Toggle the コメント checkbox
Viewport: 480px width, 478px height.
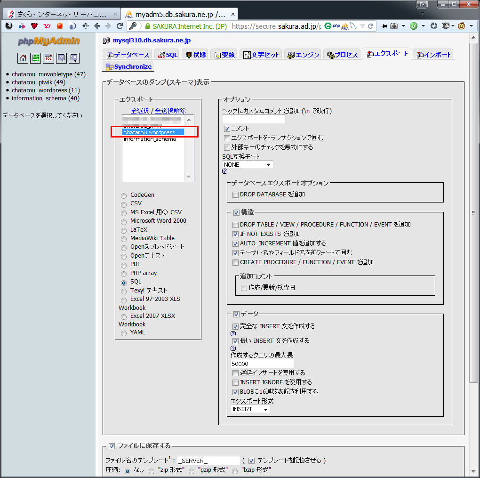(x=227, y=129)
